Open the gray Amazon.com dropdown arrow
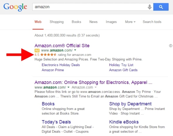The width and height of the screenshot is (173, 136). pos(96,87)
